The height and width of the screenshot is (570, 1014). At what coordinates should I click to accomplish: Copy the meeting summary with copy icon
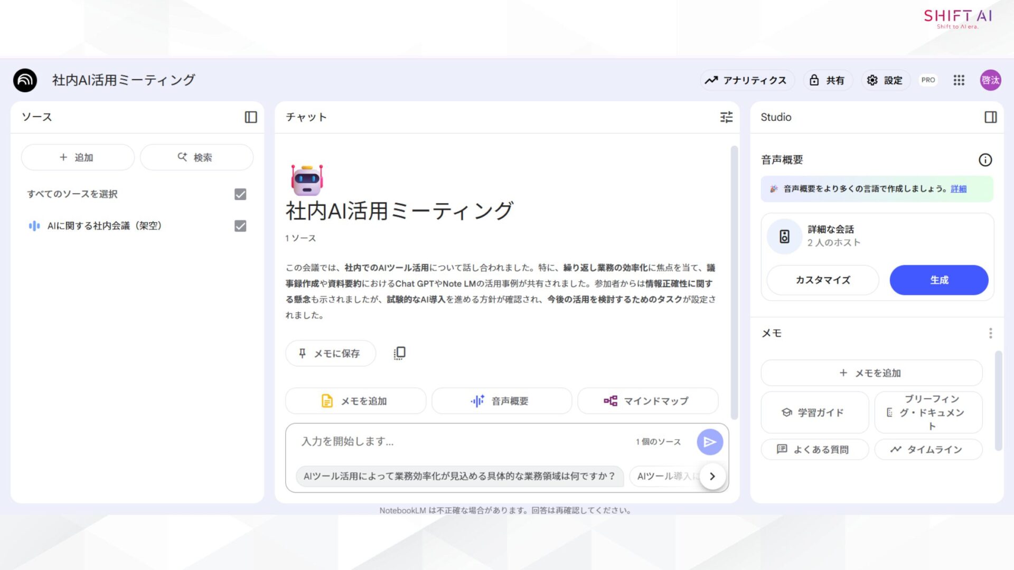(399, 353)
